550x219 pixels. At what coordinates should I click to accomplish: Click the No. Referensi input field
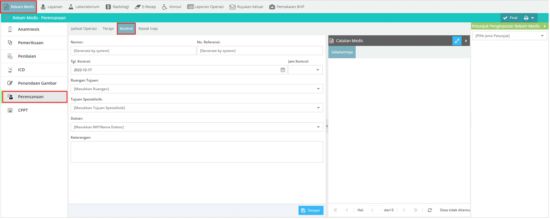[260, 51]
